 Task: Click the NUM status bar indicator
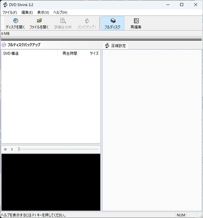[181, 215]
